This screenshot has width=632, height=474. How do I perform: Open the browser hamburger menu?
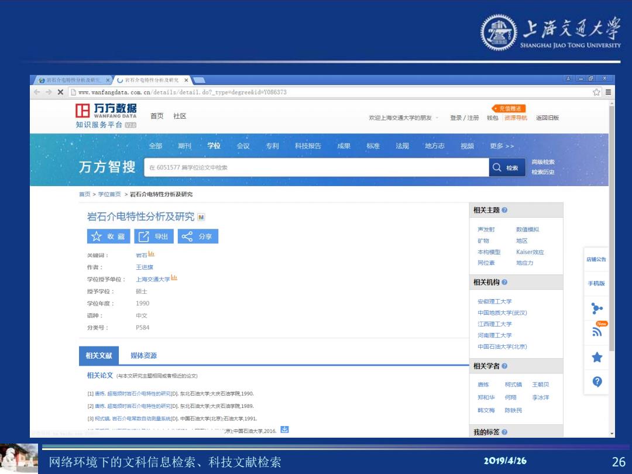608,92
